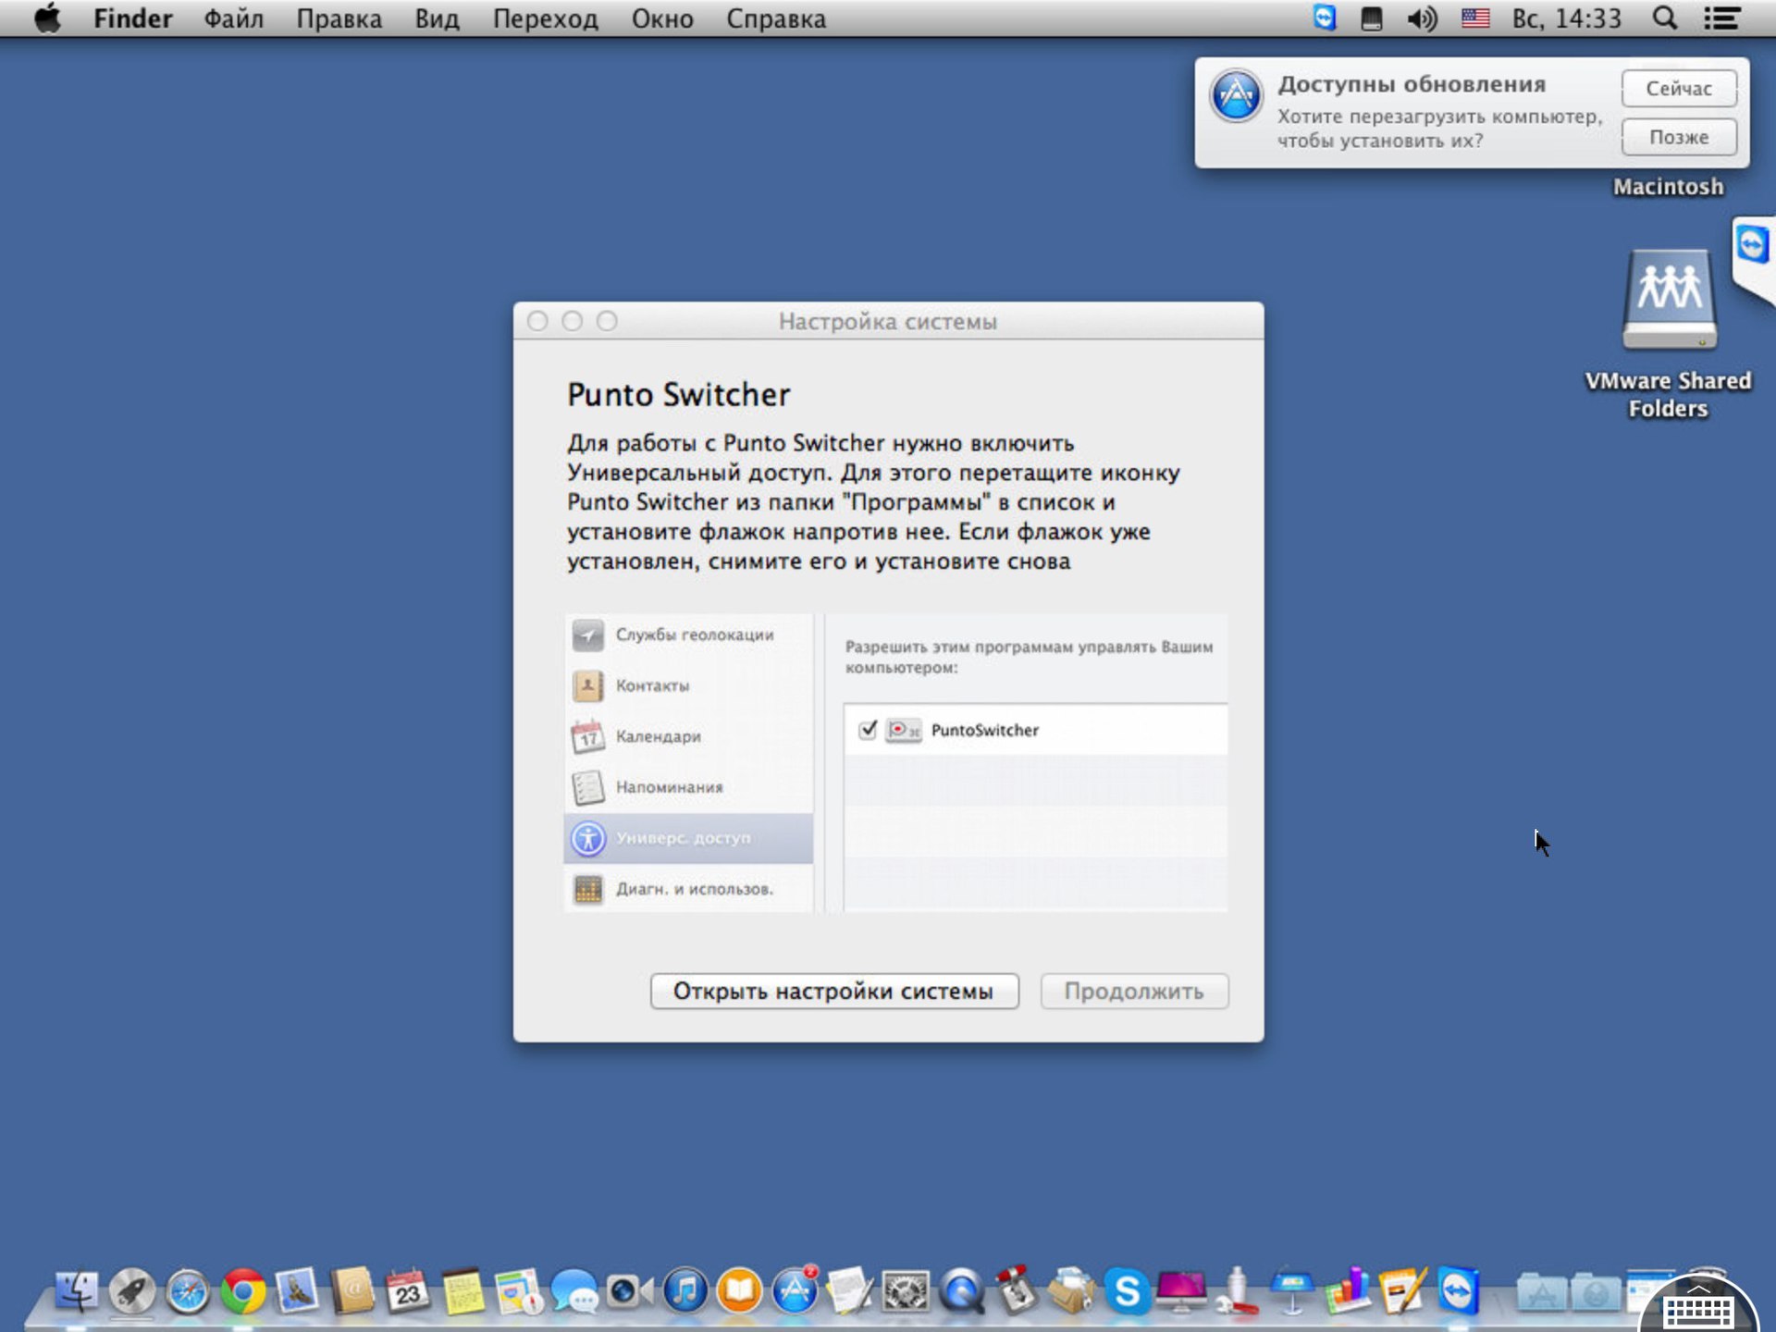This screenshot has width=1776, height=1332.
Task: Open Numbers bar chart icon in Dock
Action: click(x=1347, y=1290)
